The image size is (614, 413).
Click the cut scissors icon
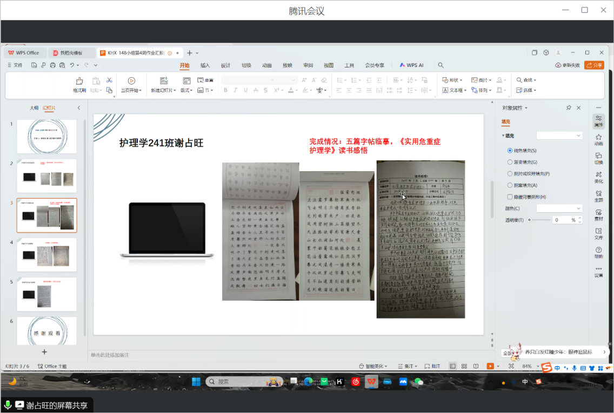tap(109, 80)
